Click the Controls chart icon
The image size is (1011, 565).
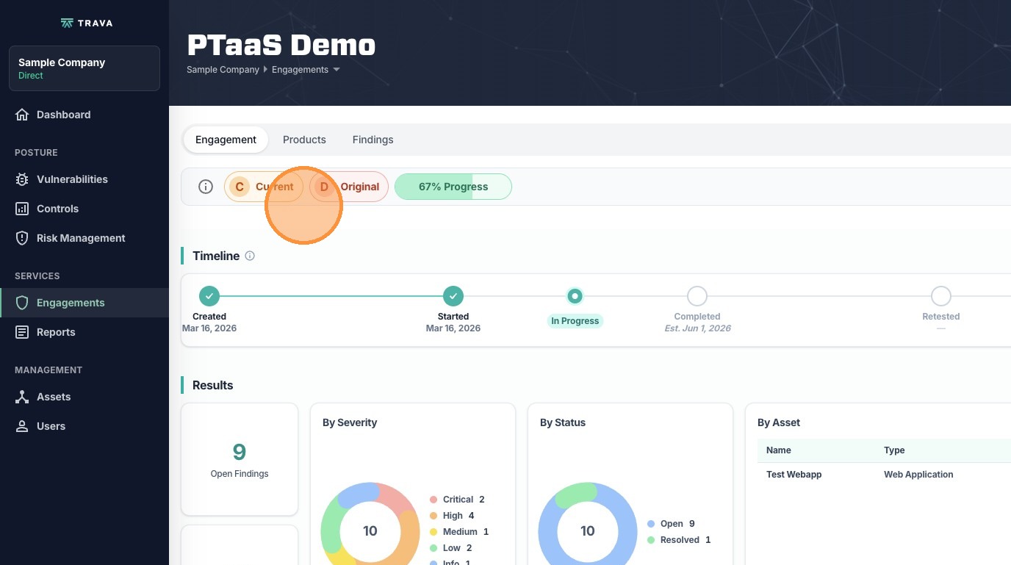pyautogui.click(x=22, y=209)
